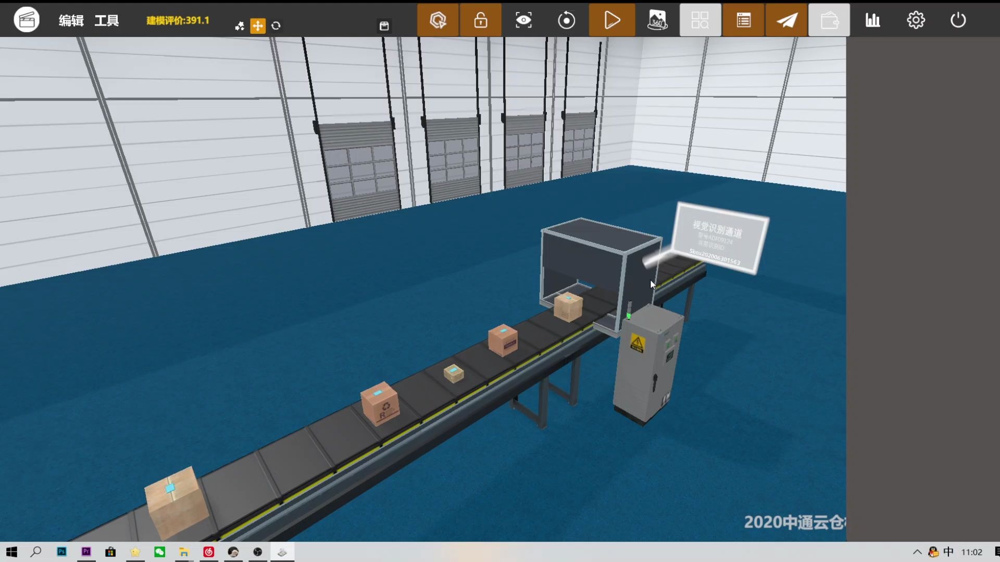Open the bar chart statistics
The width and height of the screenshot is (1000, 562).
[873, 20]
